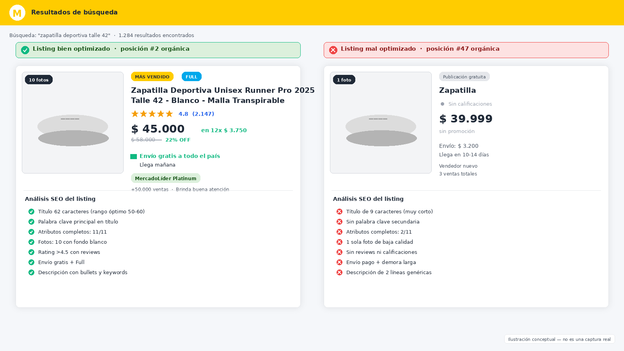This screenshot has width=624, height=351.
Task: Click the FULL badge
Action: coord(191,76)
